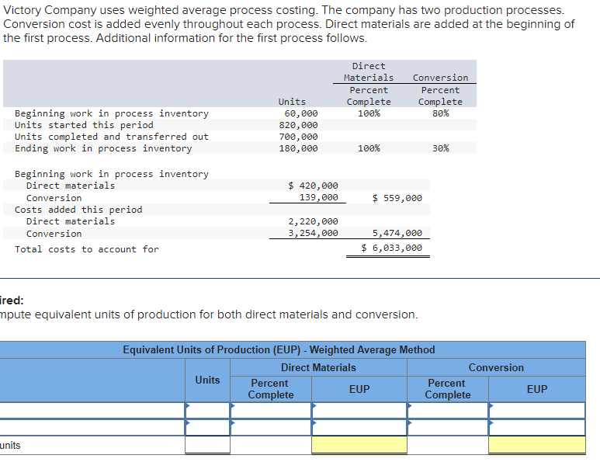
Task: Select the Units input cell in the second EUP row
Action: [x=208, y=427]
